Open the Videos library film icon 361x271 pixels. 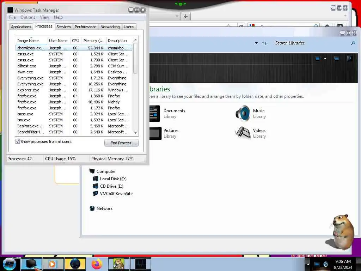(x=243, y=133)
